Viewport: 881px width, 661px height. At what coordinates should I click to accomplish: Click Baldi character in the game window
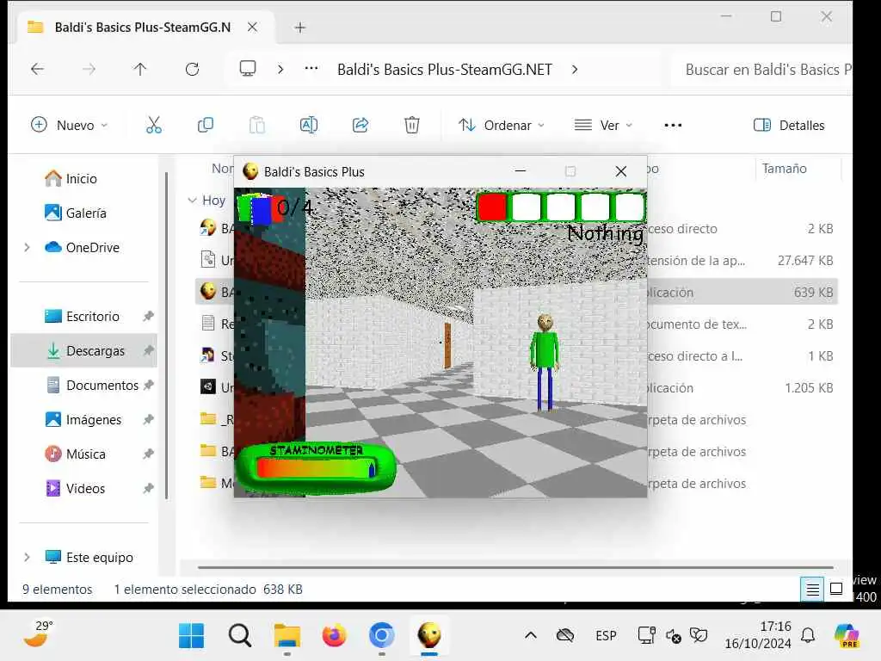(x=545, y=362)
